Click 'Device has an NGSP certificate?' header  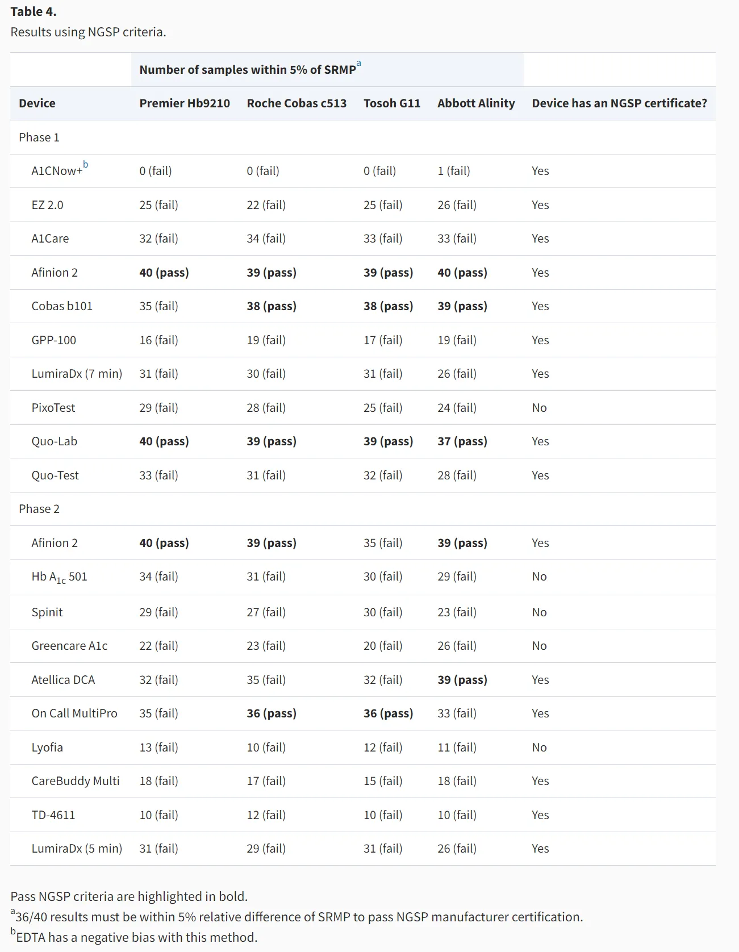619,103
